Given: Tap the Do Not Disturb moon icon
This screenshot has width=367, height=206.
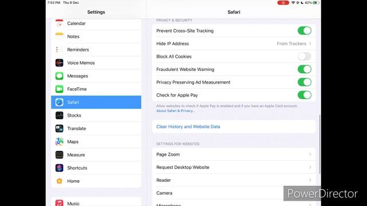Looking at the screenshot, I should point(302,3).
